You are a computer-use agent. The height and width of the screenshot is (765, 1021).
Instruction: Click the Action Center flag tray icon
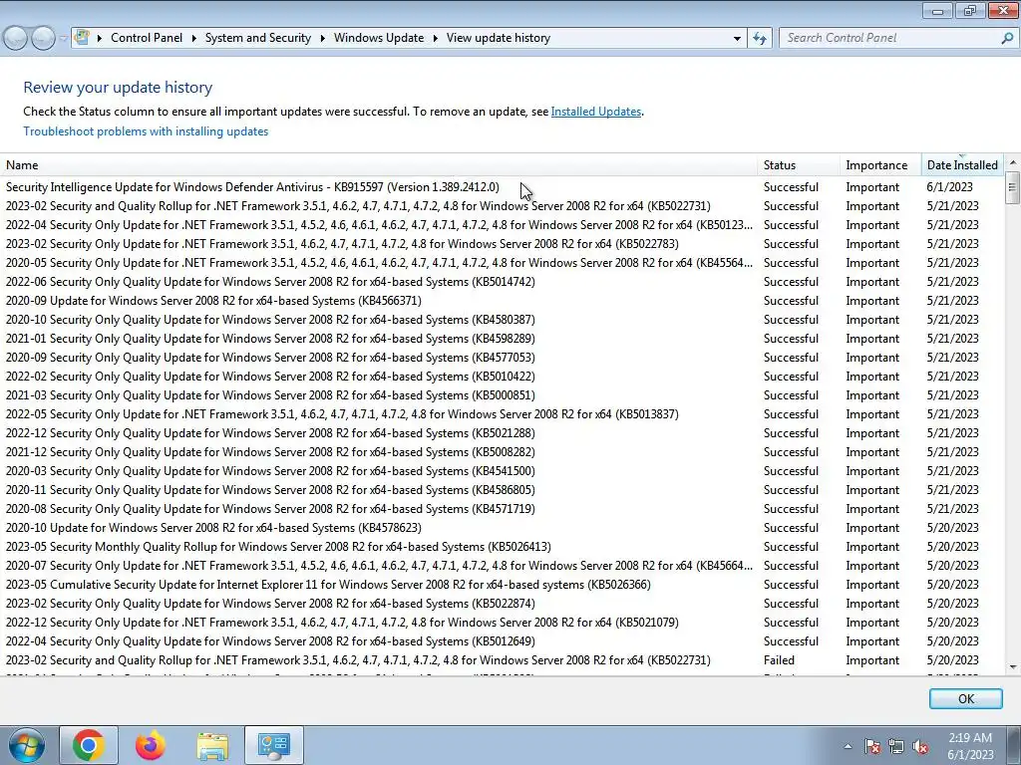click(x=872, y=747)
